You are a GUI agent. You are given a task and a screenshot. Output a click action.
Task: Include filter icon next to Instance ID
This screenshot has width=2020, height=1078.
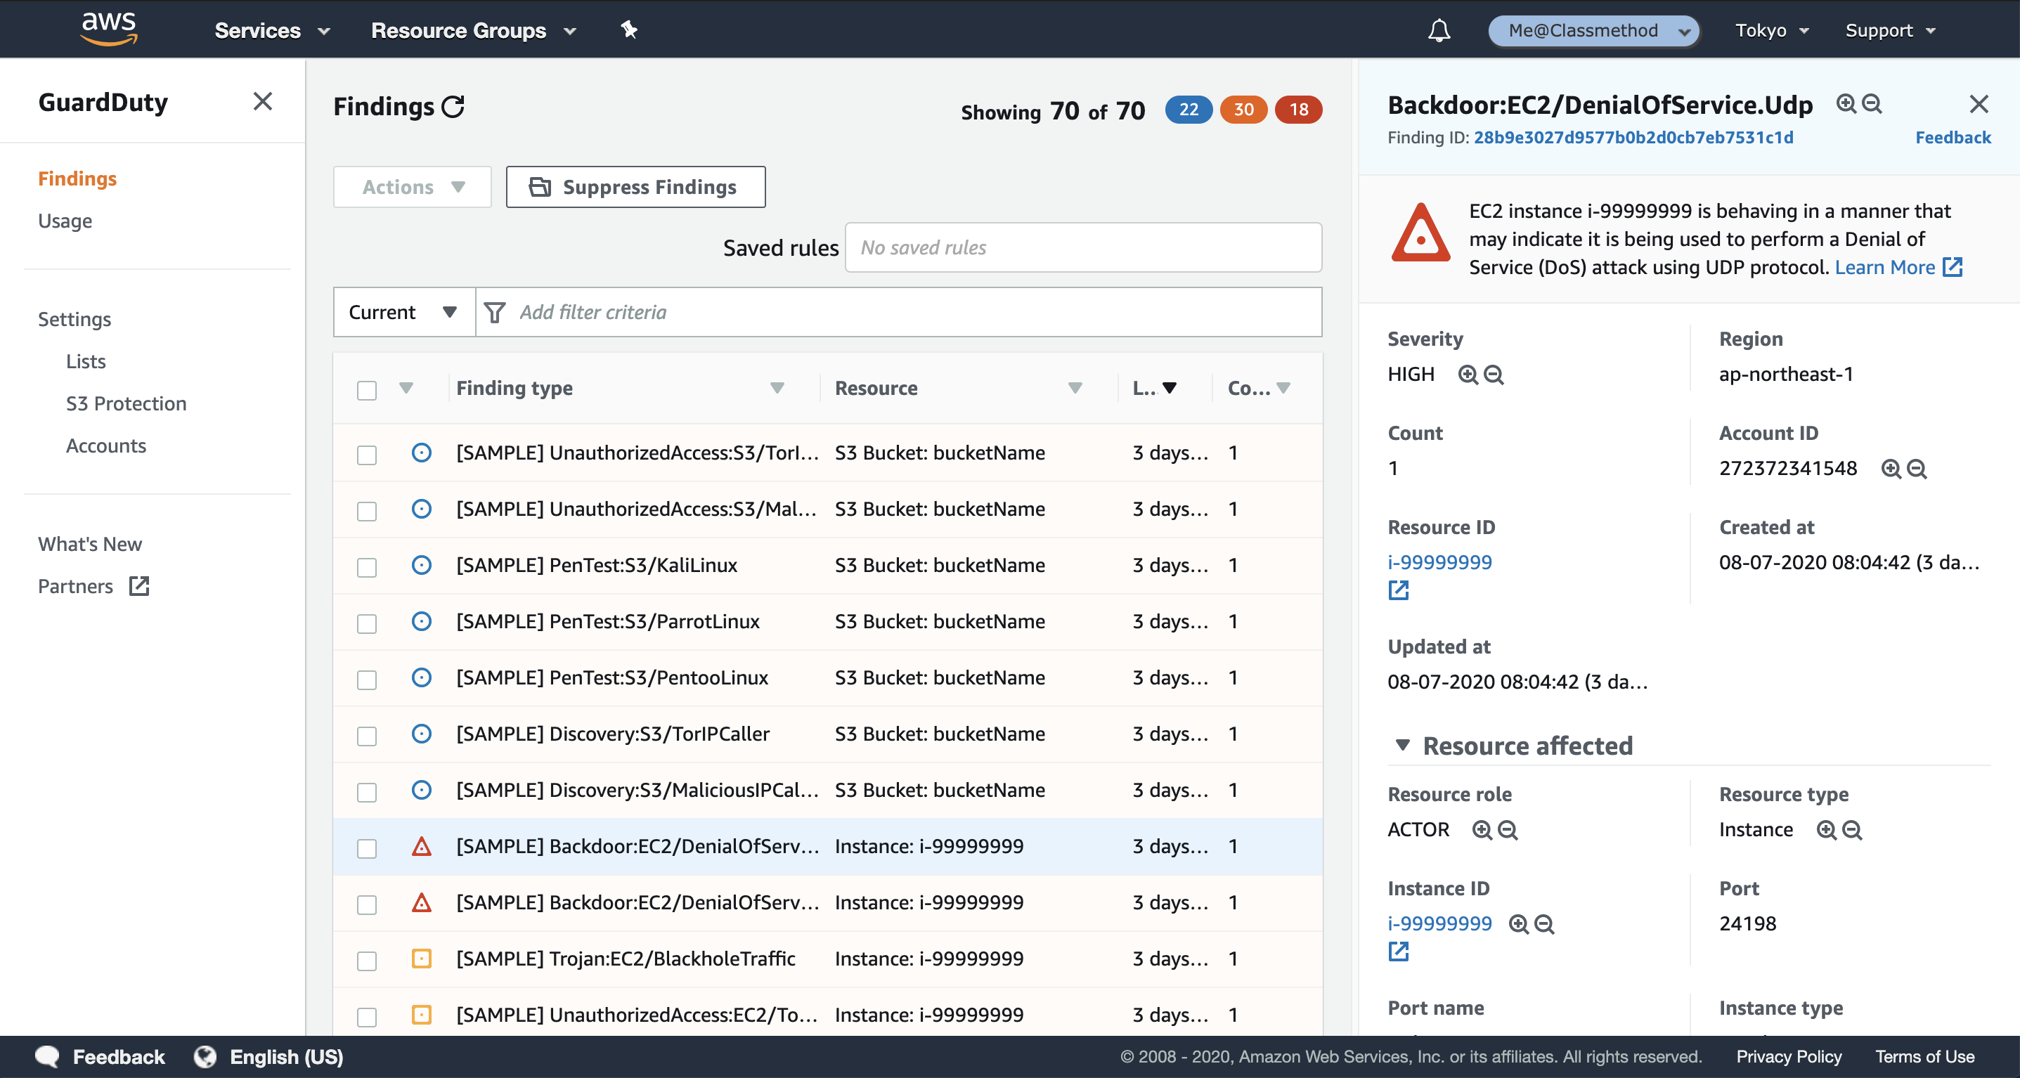[x=1519, y=924]
